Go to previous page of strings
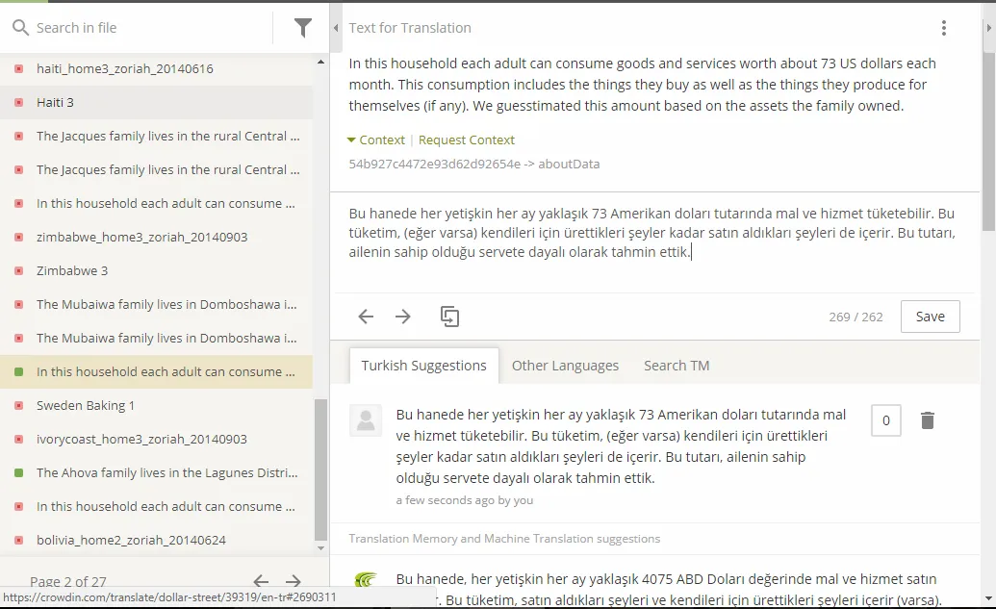The width and height of the screenshot is (996, 609). [261, 581]
